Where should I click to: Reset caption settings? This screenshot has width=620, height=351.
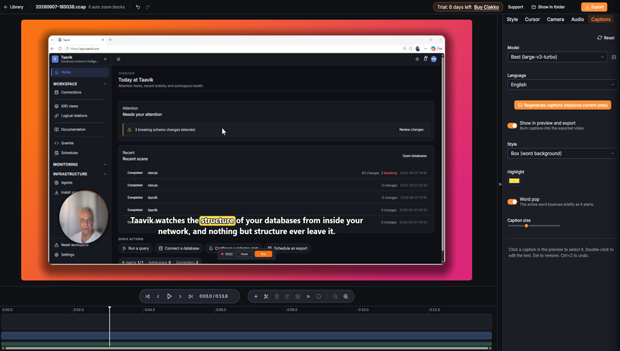(606, 38)
